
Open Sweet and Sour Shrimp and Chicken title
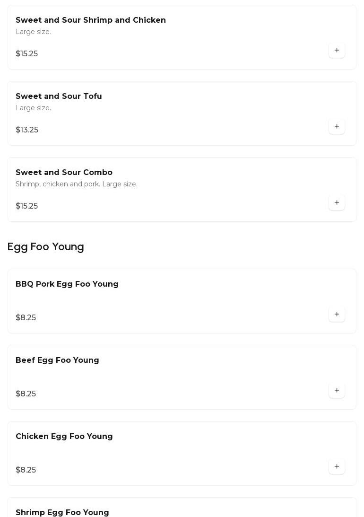91,20
